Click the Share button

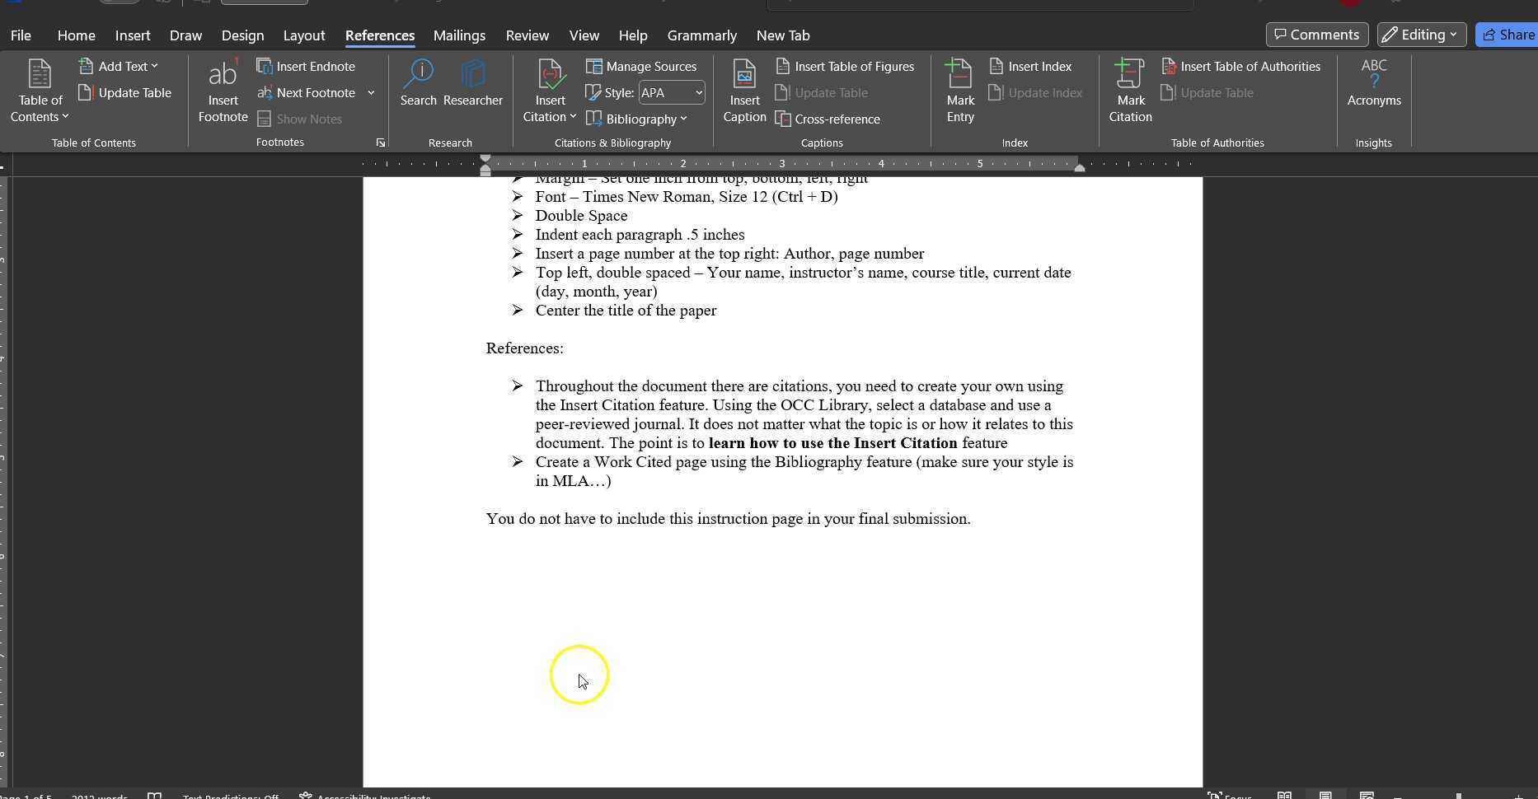[1508, 35]
